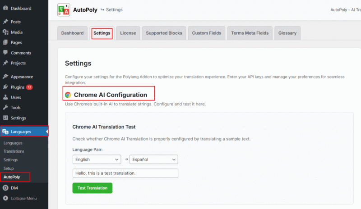Image resolution: width=361 pixels, height=209 pixels.
Task: Click the Languages translate icon
Action: tap(5, 132)
